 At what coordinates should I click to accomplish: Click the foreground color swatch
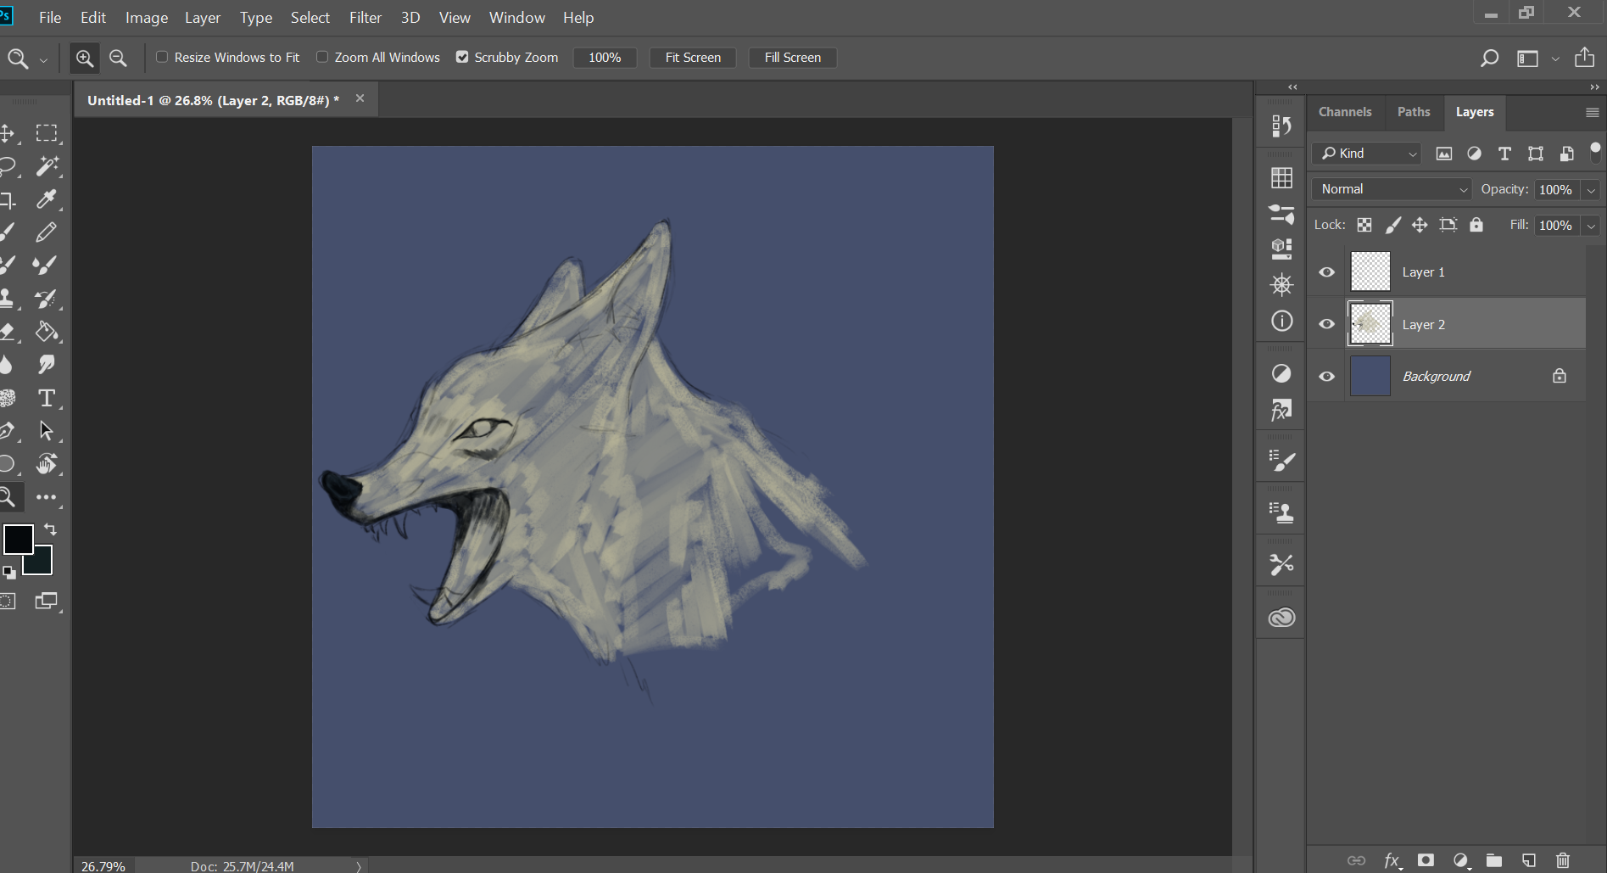pyautogui.click(x=17, y=539)
